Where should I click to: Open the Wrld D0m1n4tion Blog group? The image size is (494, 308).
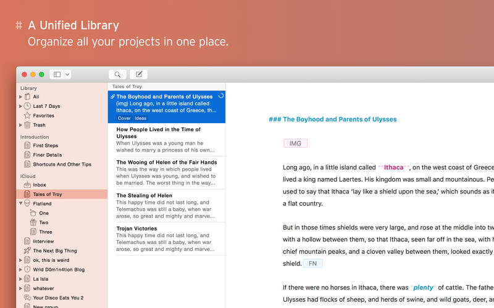pos(59,269)
